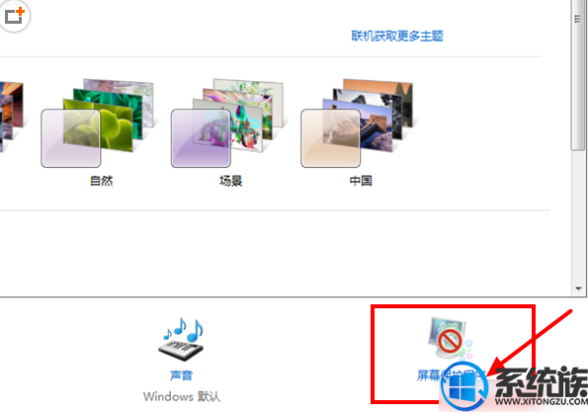Open the screen saver monitor icon
Screen dimensions: 588x414
point(451,339)
